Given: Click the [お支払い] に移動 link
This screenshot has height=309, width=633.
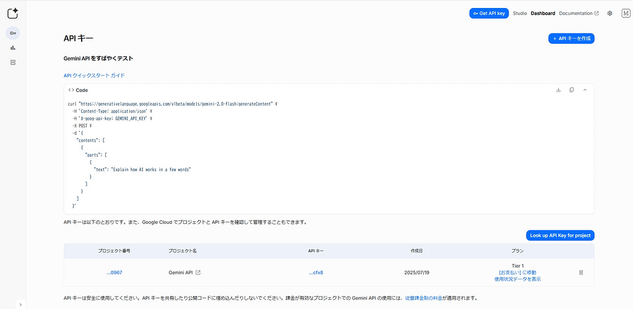Looking at the screenshot, I should [517, 273].
